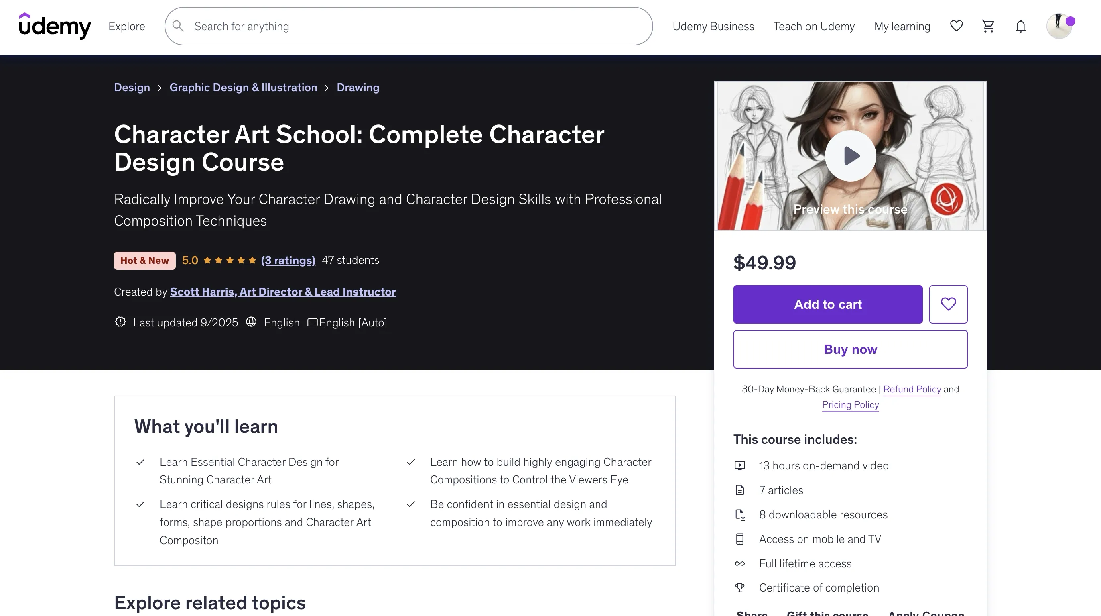This screenshot has width=1101, height=616.
Task: Click the Buy now button
Action: [x=850, y=349]
